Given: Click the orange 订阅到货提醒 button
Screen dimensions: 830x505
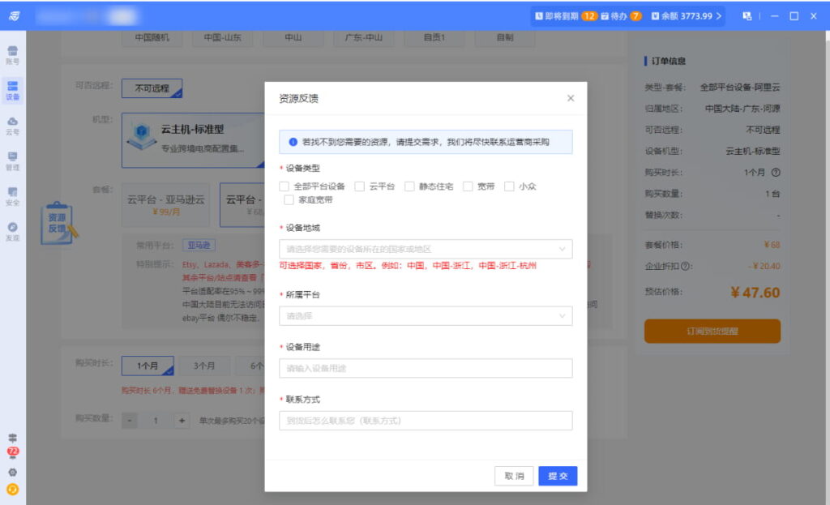Looking at the screenshot, I should click(712, 331).
